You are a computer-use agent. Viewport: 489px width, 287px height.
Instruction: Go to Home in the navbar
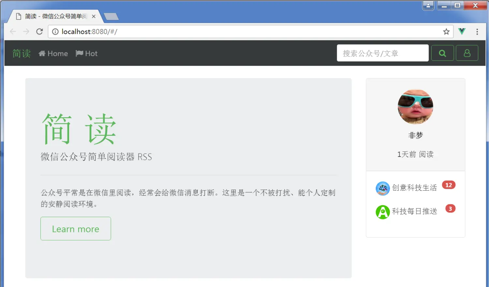(x=53, y=53)
